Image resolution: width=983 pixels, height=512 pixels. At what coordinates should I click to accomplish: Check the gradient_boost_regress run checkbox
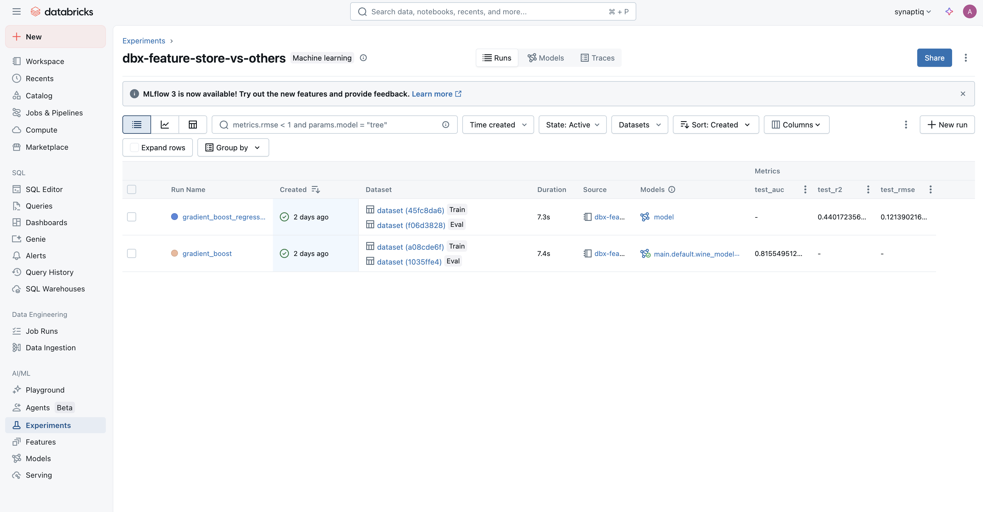click(132, 217)
